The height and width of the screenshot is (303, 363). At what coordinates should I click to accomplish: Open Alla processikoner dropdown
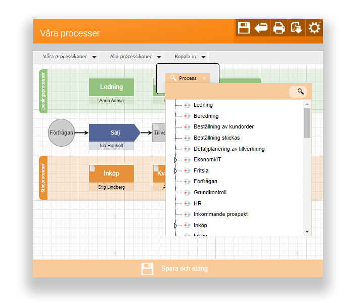[135, 57]
